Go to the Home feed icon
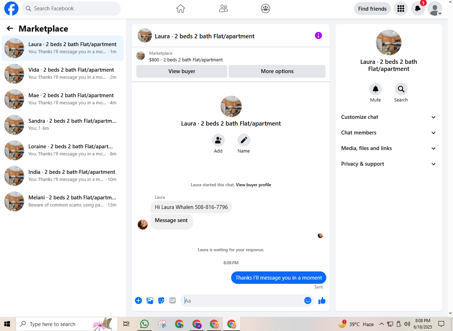453x331 pixels. (181, 9)
